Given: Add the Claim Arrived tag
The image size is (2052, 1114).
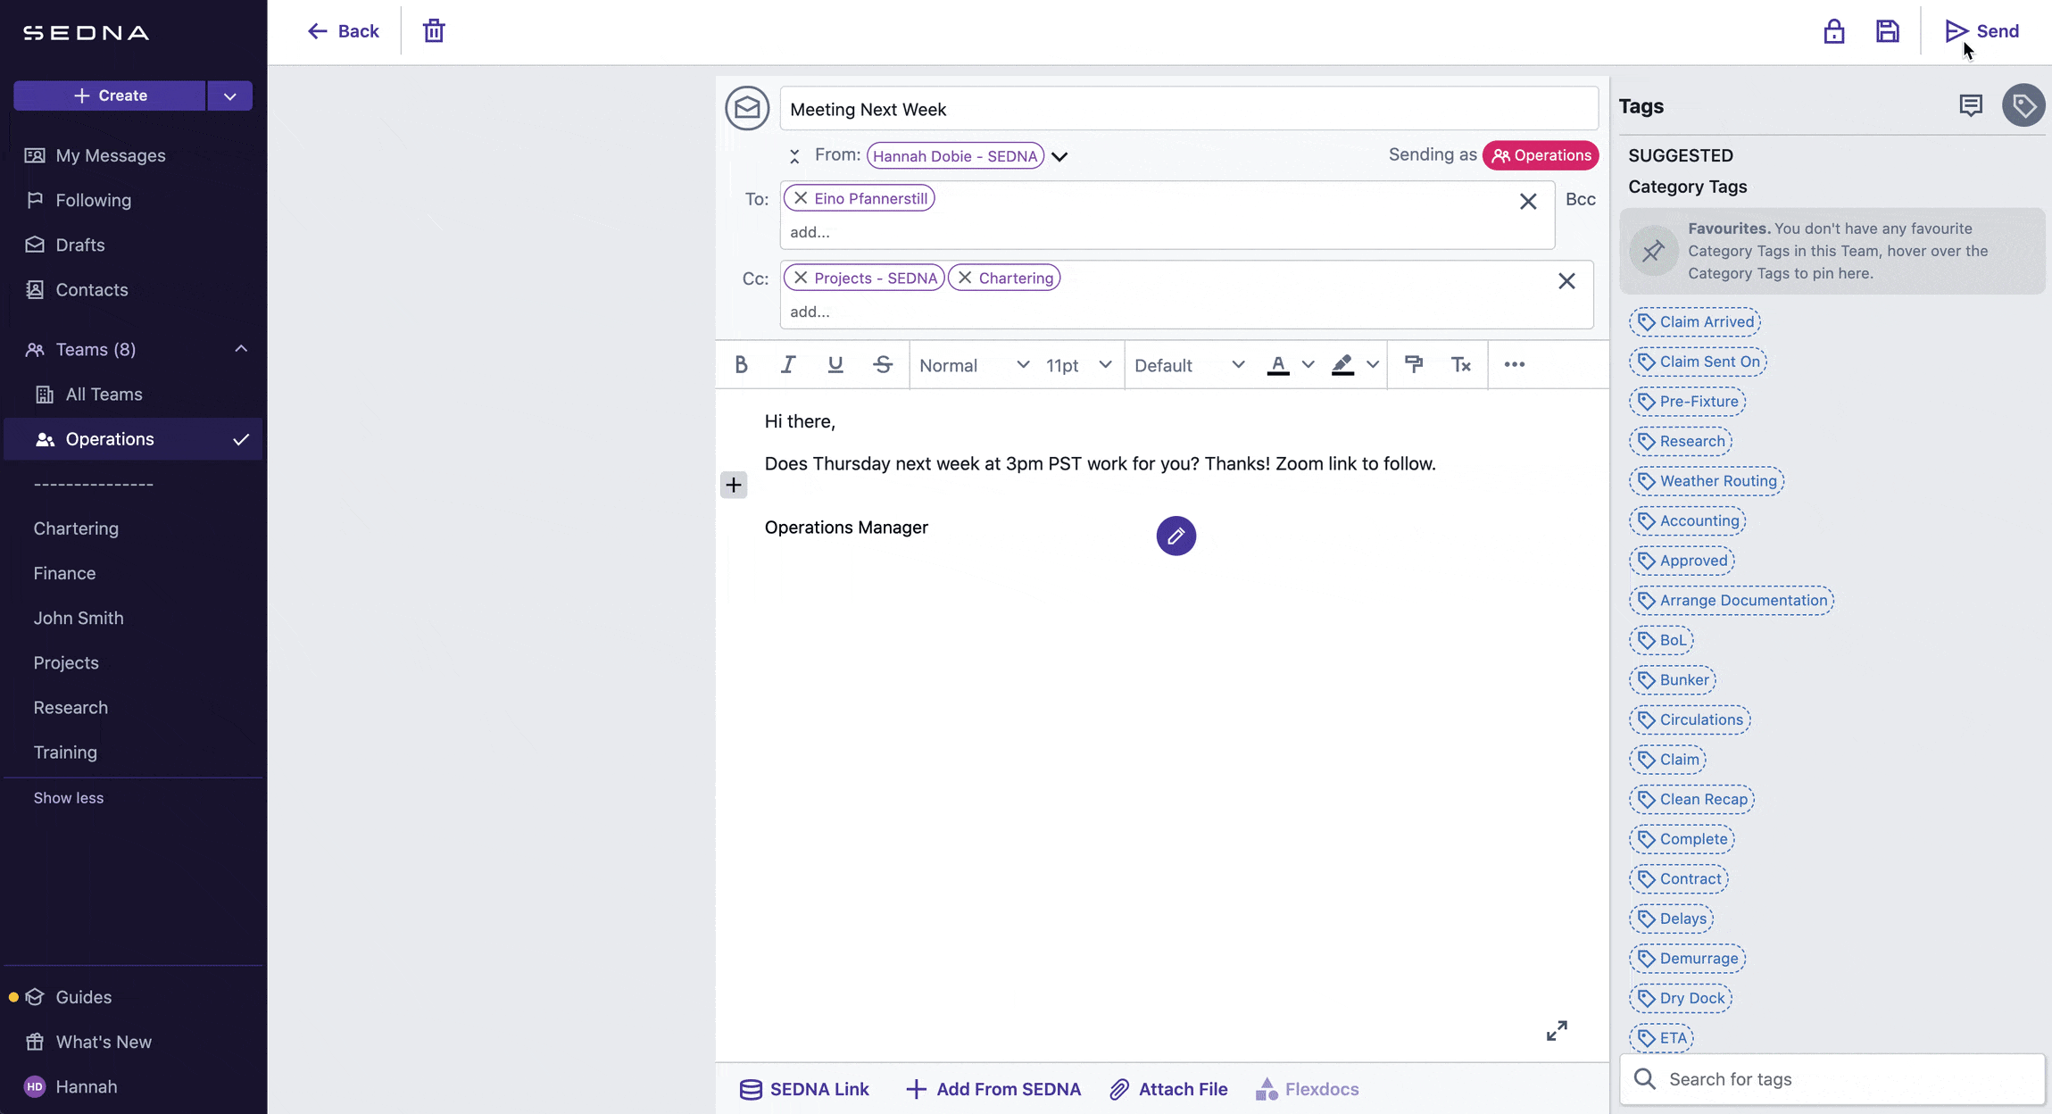Looking at the screenshot, I should tap(1694, 321).
